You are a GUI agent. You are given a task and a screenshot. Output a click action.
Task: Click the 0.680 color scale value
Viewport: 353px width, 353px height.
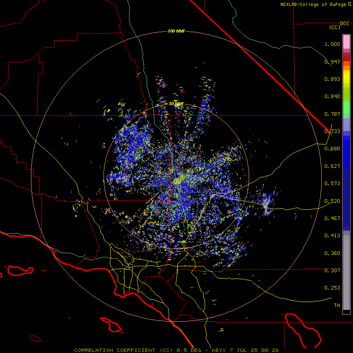click(x=332, y=149)
